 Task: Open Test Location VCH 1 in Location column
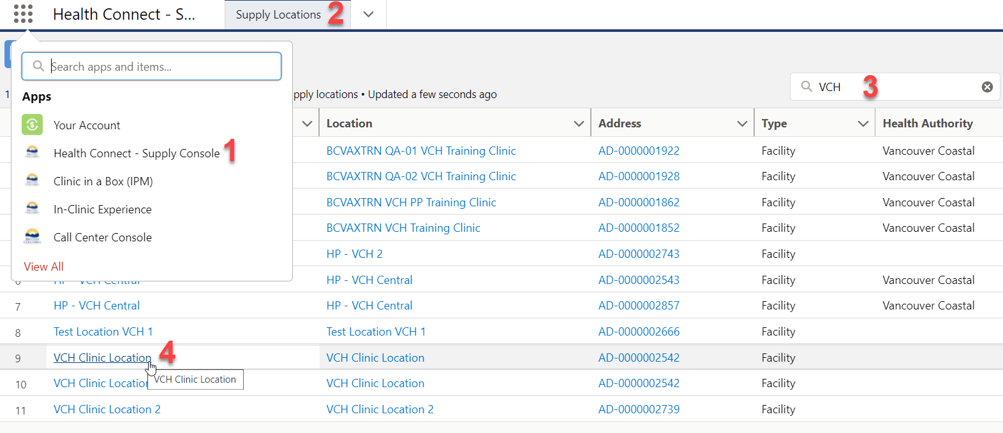[376, 332]
